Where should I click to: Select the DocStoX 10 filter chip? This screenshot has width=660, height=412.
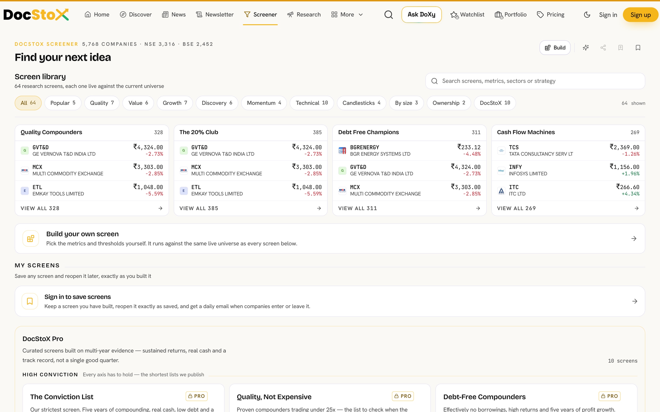(x=495, y=103)
